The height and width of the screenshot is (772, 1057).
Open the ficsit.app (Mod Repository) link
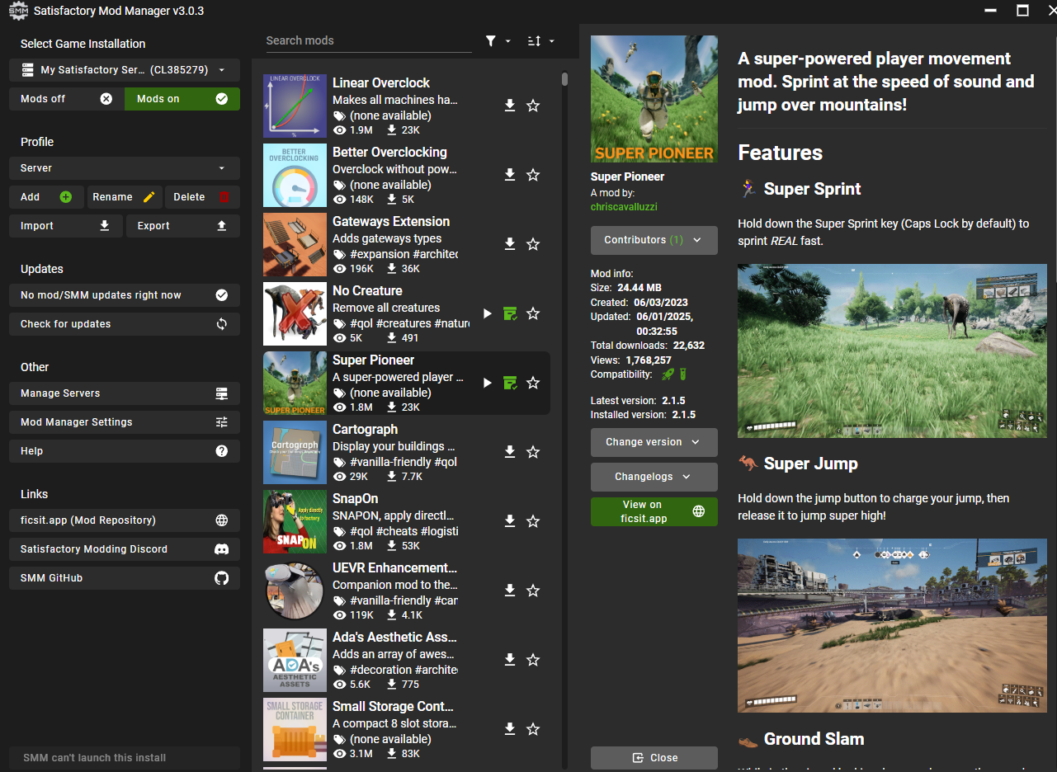(x=125, y=520)
